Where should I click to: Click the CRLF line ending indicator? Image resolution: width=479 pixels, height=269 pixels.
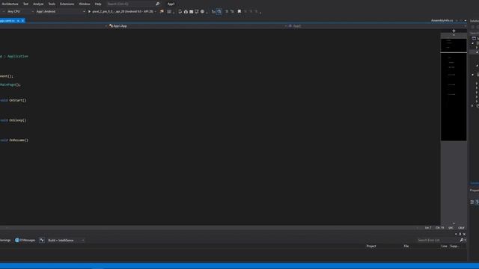coord(461,228)
